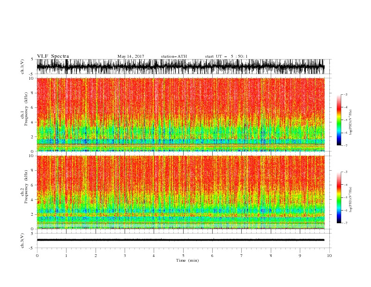Click the "ch.3(V)" axis label
Viewport: 371px width, 287px height.
click(22, 241)
